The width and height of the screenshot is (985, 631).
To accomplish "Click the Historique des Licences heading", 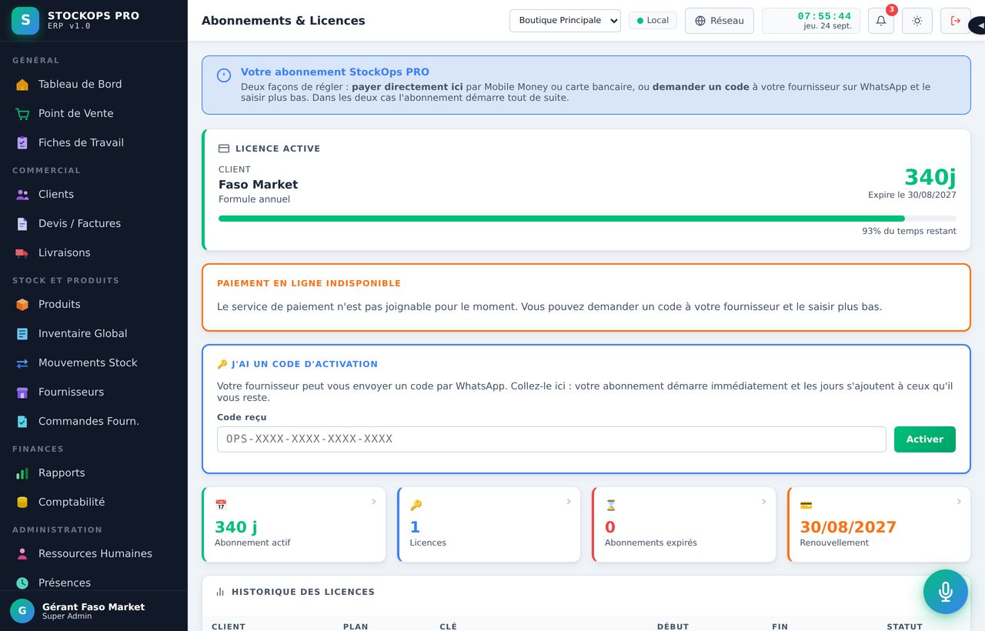I will pos(303,593).
